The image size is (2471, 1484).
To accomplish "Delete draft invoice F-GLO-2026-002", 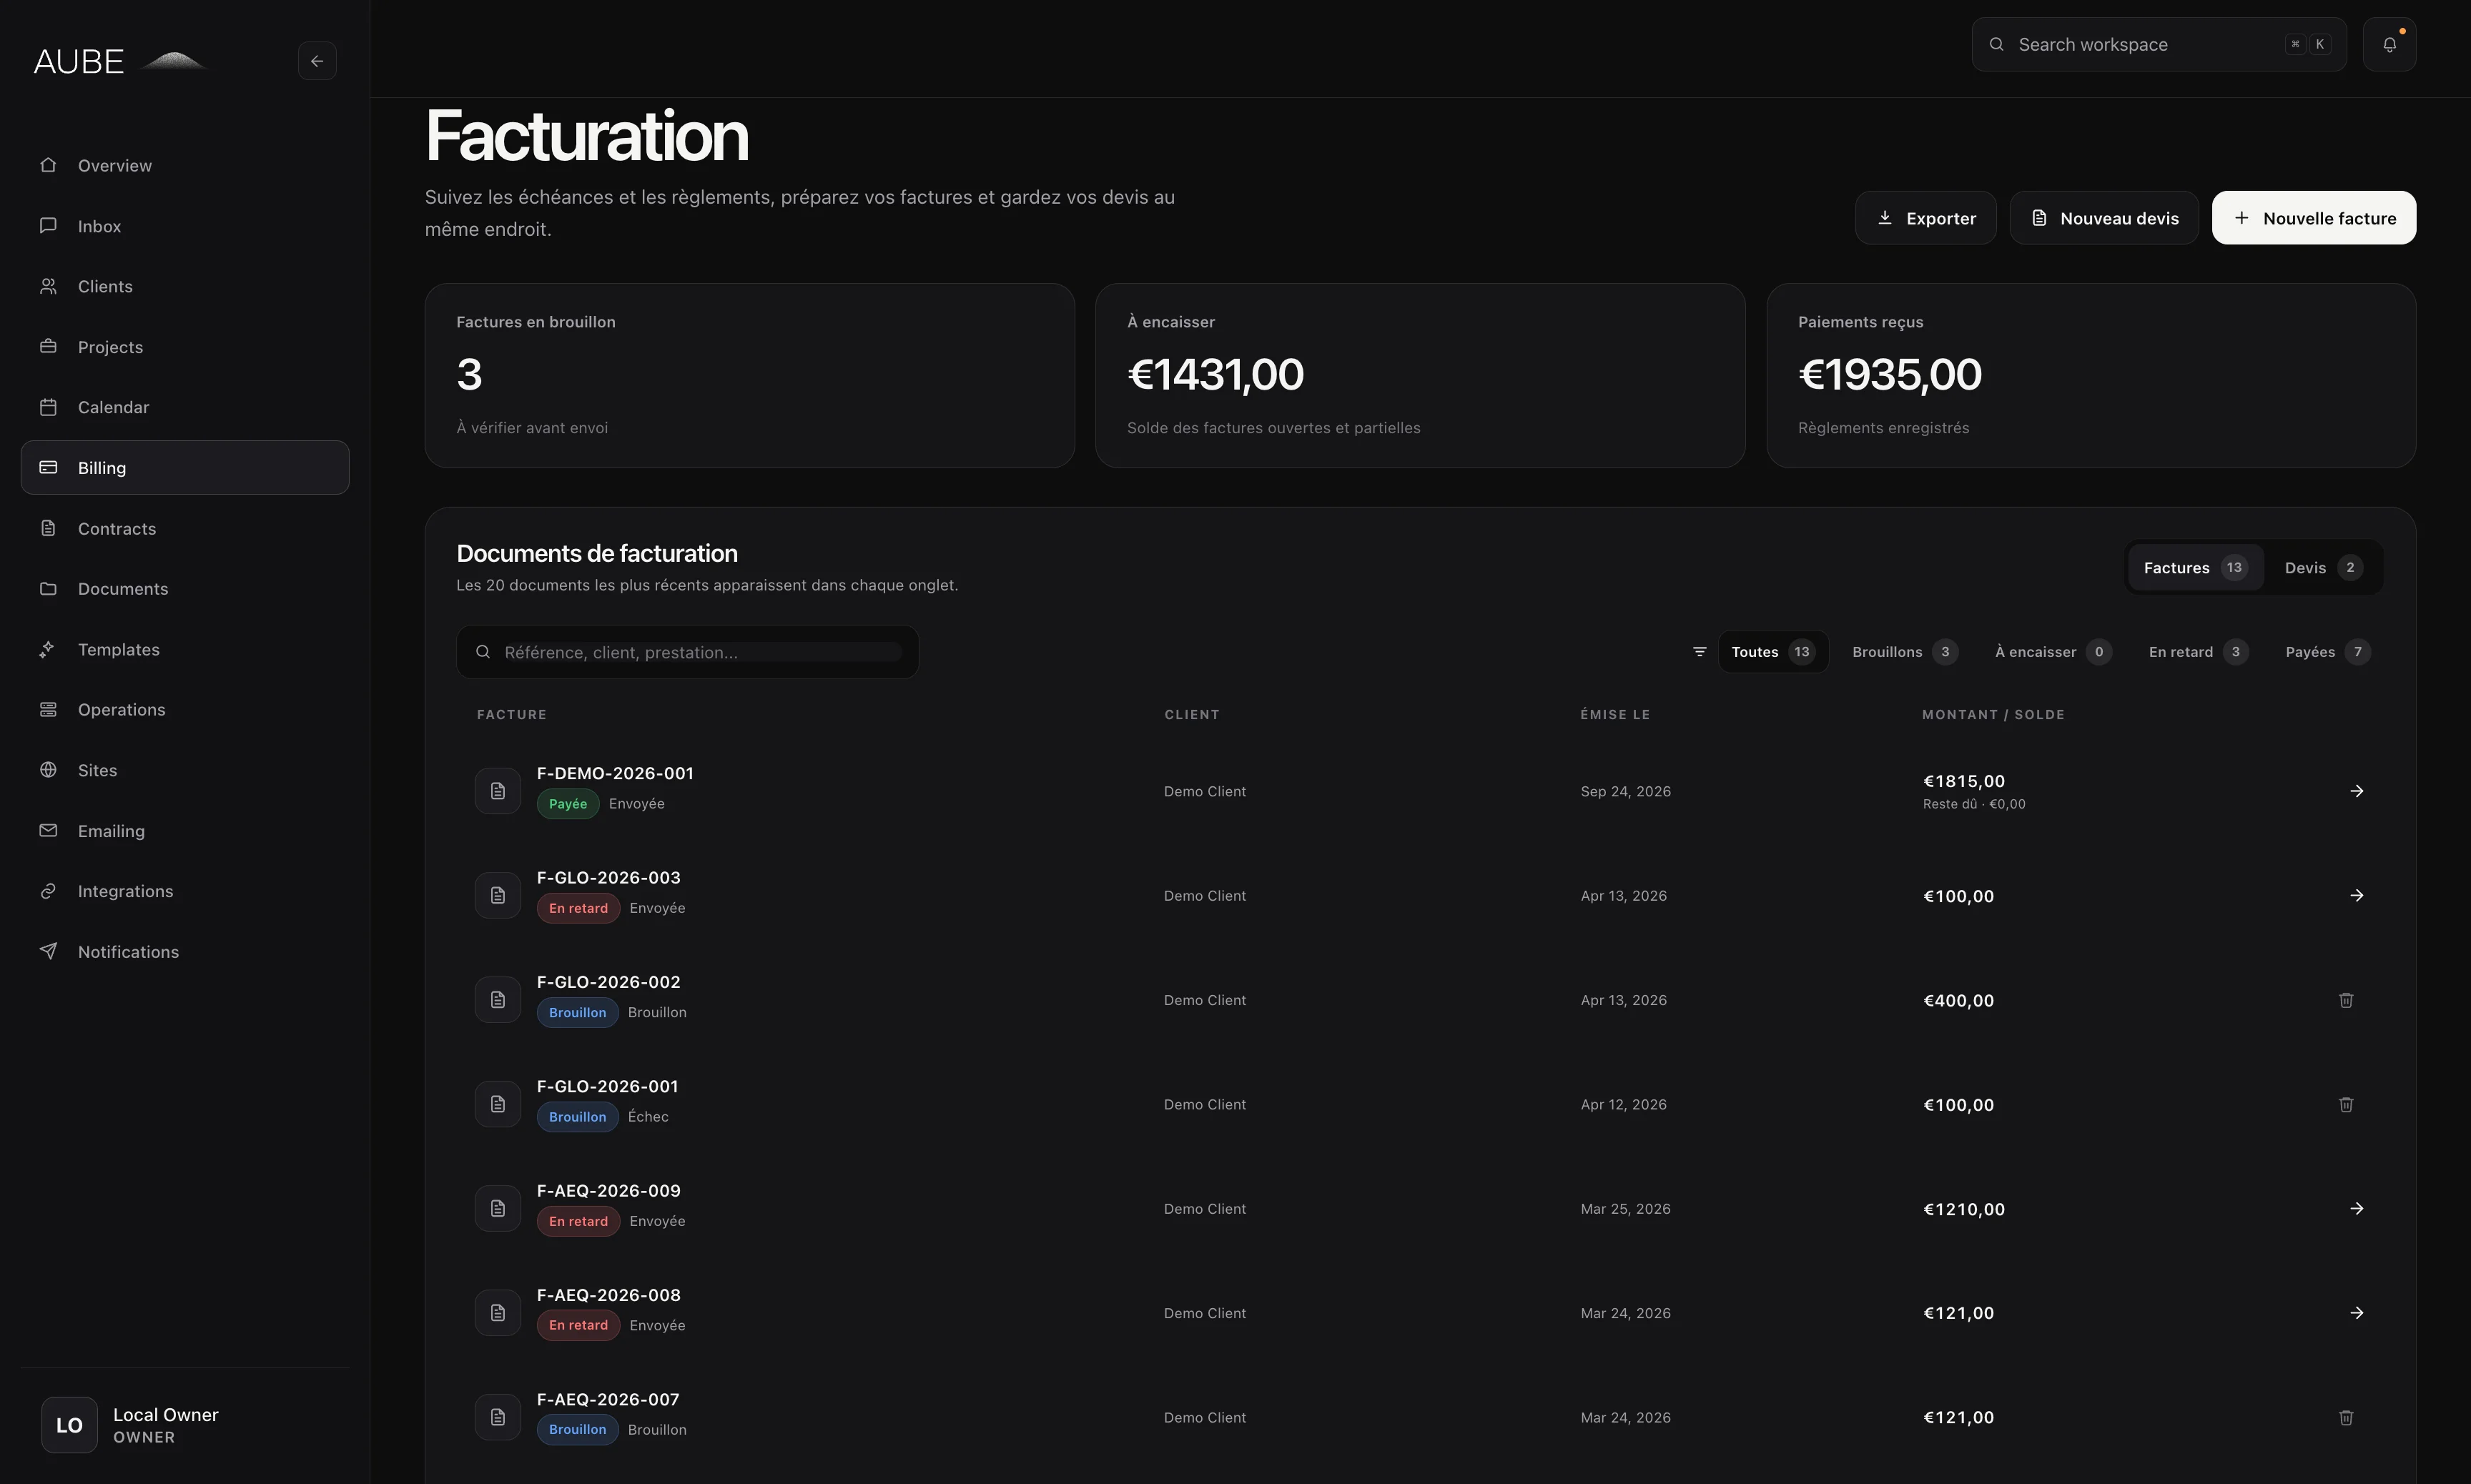I will [x=2346, y=1000].
